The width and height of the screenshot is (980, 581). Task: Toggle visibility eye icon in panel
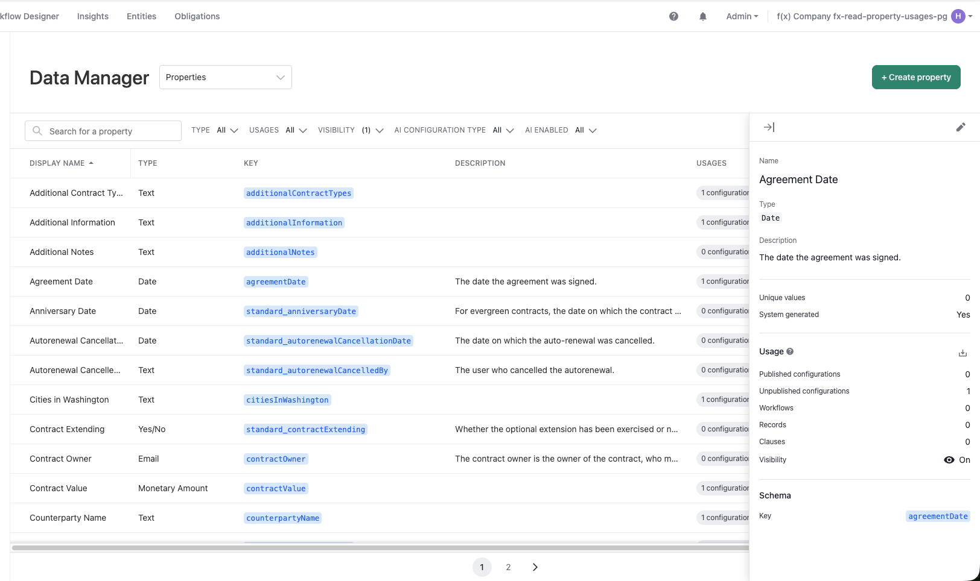(949, 460)
